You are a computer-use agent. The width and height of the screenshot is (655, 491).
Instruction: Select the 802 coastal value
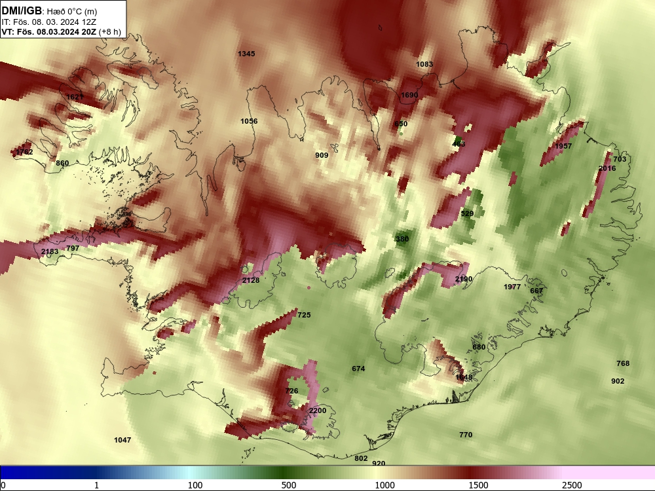(361, 458)
